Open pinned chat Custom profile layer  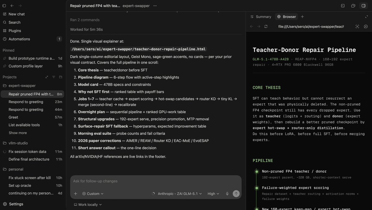(32, 66)
